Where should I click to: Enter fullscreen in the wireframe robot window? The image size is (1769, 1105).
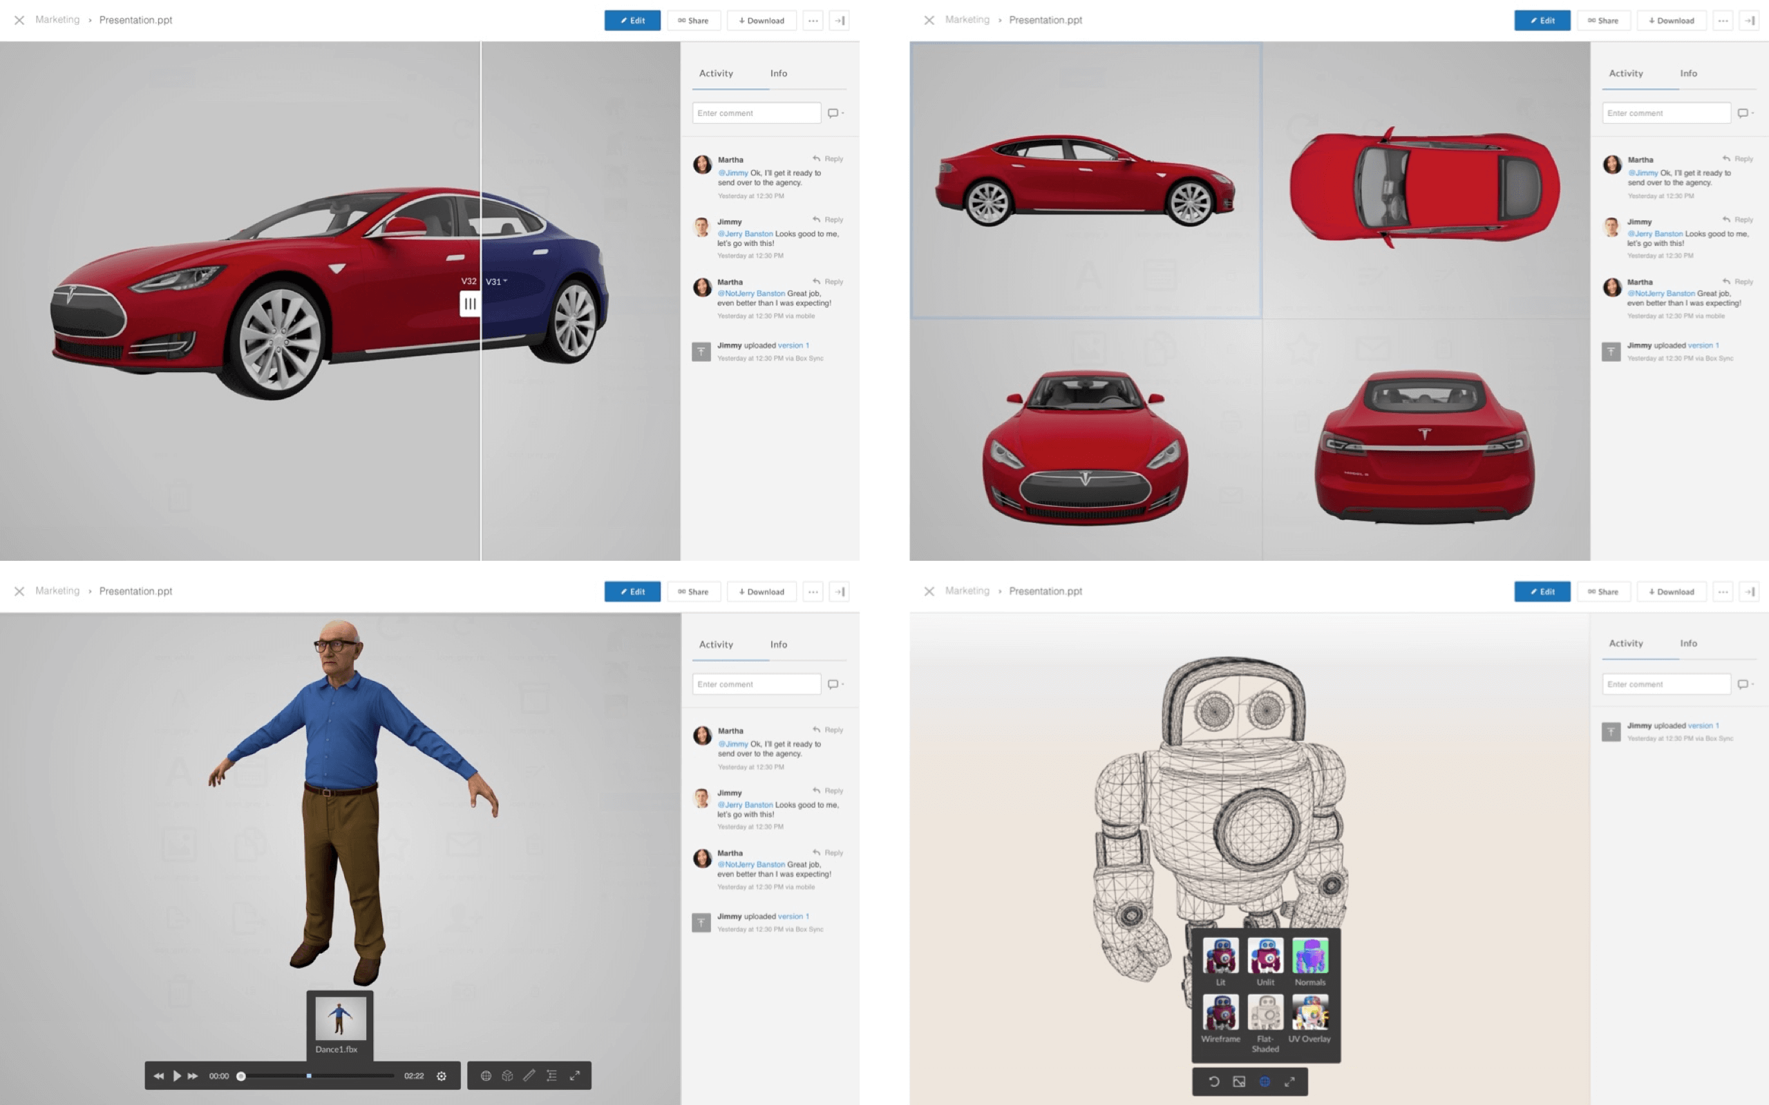coord(1289,1082)
